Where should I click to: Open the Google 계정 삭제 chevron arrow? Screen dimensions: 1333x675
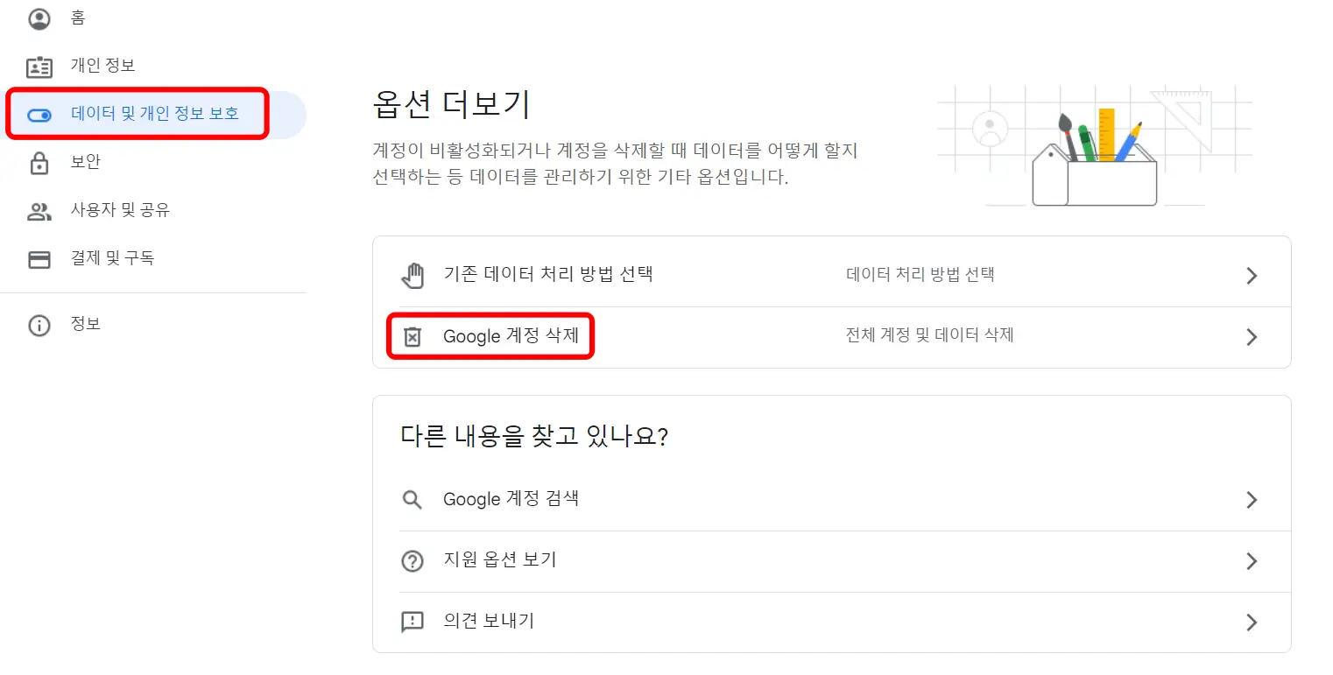point(1252,336)
